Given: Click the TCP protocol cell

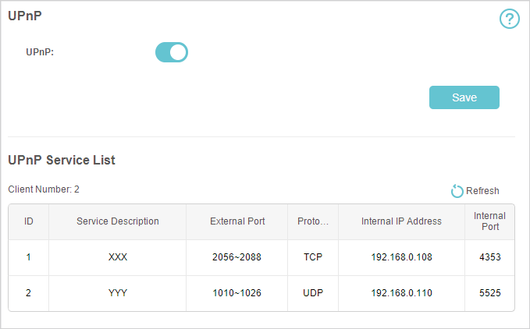Looking at the screenshot, I should [313, 257].
